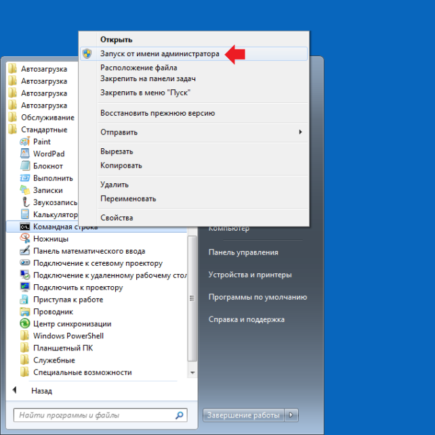Viewport: 435px width, 435px height.
Task: Click the magnifier search icon
Action: point(180,415)
